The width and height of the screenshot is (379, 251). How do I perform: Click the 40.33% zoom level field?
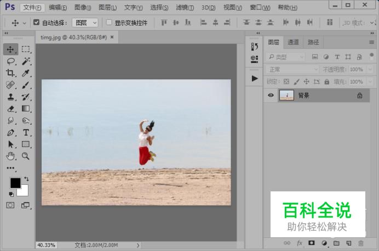click(47, 245)
